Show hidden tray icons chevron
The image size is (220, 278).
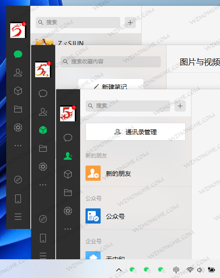coord(119,270)
